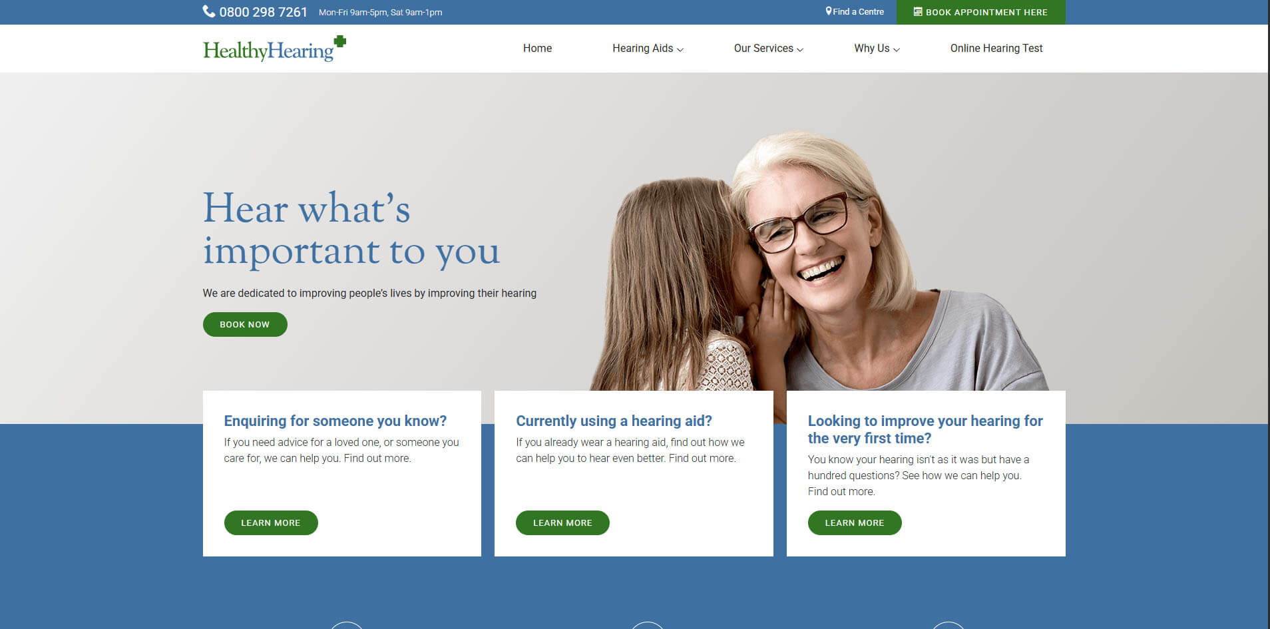Click 'Currently using a hearing aid?' heading
1270x629 pixels.
[614, 421]
